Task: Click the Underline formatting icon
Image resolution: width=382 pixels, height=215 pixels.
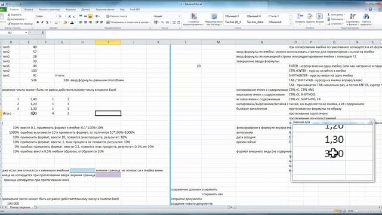Action: click(47, 23)
